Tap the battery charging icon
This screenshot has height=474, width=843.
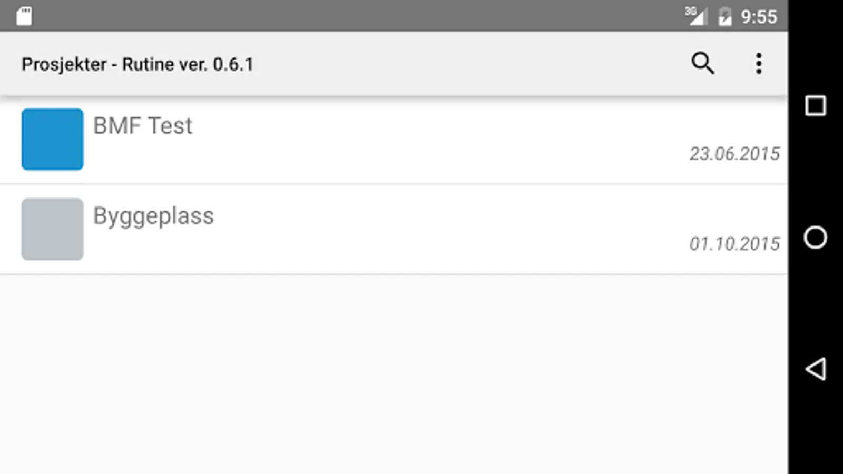725,16
